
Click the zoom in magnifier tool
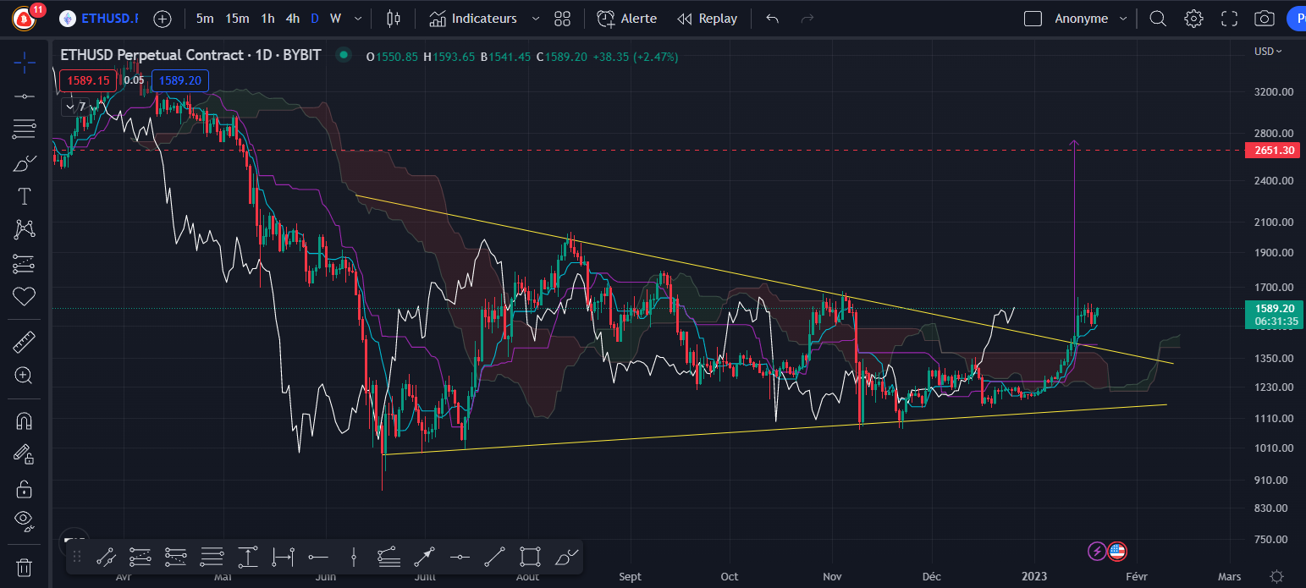pyautogui.click(x=25, y=376)
